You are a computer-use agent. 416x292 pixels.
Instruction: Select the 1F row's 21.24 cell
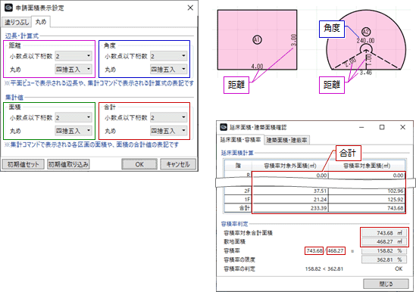tap(290, 200)
